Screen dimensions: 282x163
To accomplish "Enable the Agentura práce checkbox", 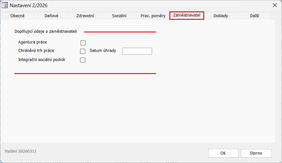I will point(83,43).
